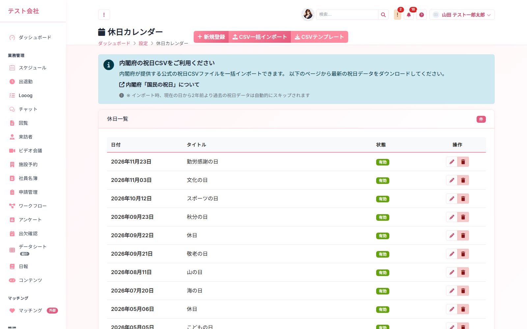This screenshot has height=329, width=527.
Task: Delete the 文化の日 holiday entry
Action: coord(463,180)
